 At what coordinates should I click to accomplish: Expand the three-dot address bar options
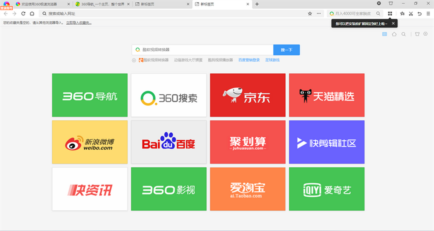(x=319, y=13)
